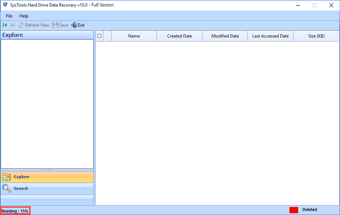
Task: Click the Exit toolbar button
Action: [78, 25]
